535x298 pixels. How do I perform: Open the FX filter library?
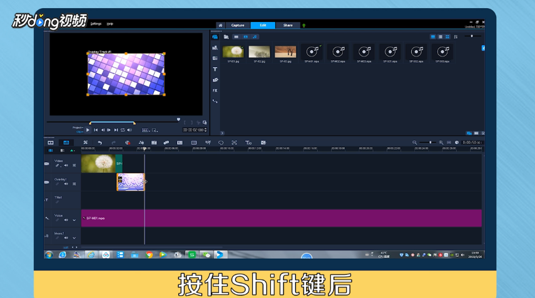(x=215, y=90)
